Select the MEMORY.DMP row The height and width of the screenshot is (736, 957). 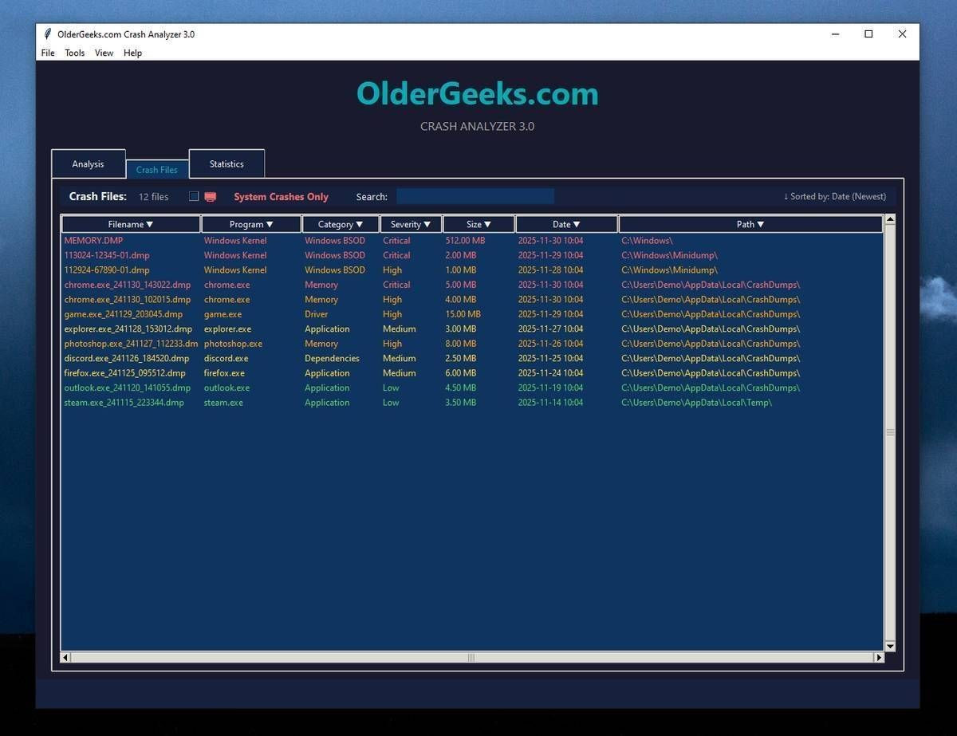(x=472, y=240)
